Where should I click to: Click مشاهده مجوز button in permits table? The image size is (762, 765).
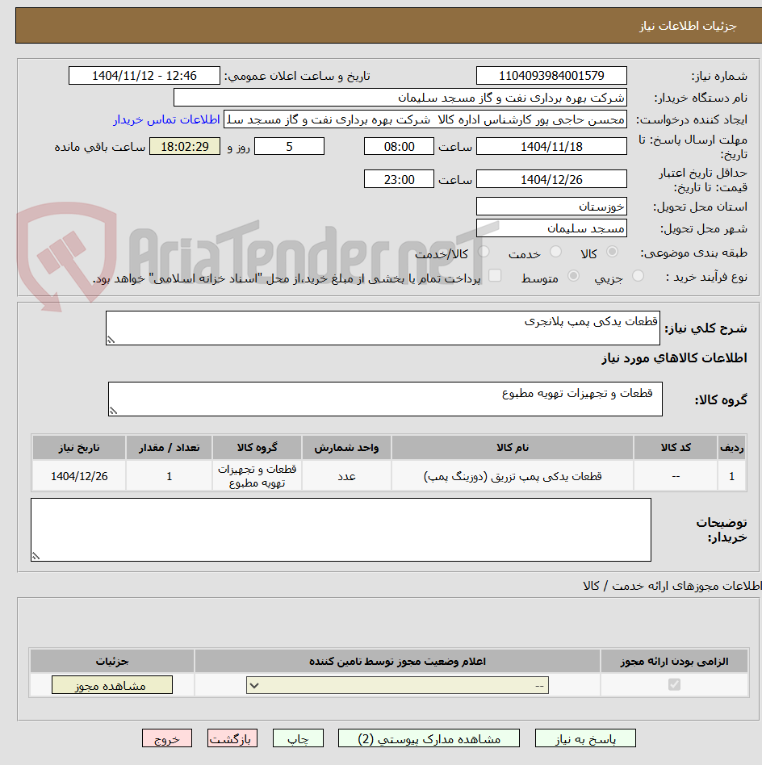pos(111,685)
